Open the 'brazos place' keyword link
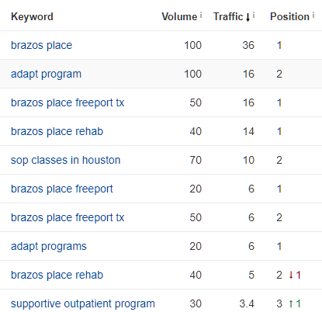Screen dimensions: 322x312 tap(41, 45)
